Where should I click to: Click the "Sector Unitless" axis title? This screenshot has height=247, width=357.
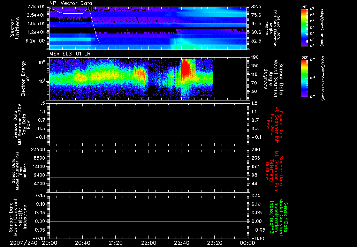(15, 28)
